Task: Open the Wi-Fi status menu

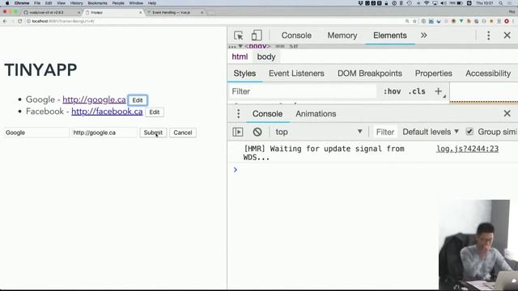Action: click(x=427, y=3)
